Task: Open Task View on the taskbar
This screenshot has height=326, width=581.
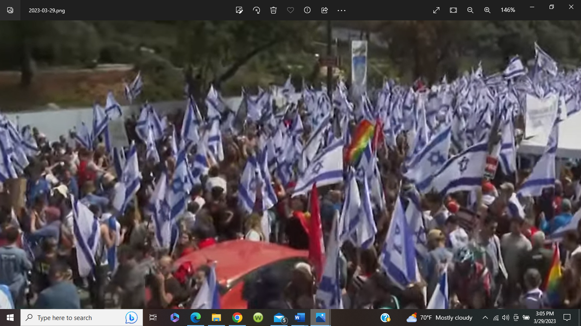Action: pyautogui.click(x=153, y=318)
